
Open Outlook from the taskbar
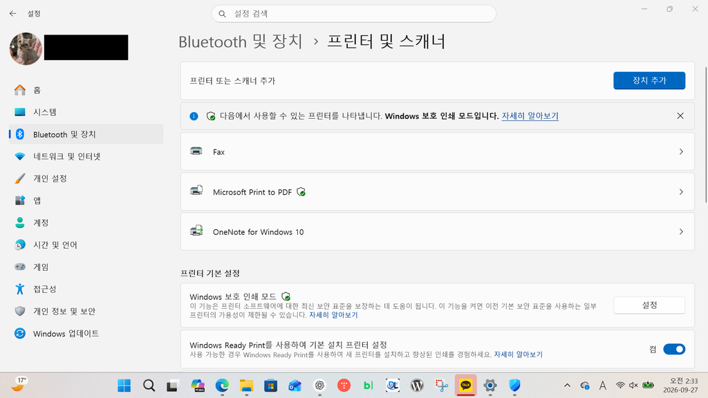295,386
